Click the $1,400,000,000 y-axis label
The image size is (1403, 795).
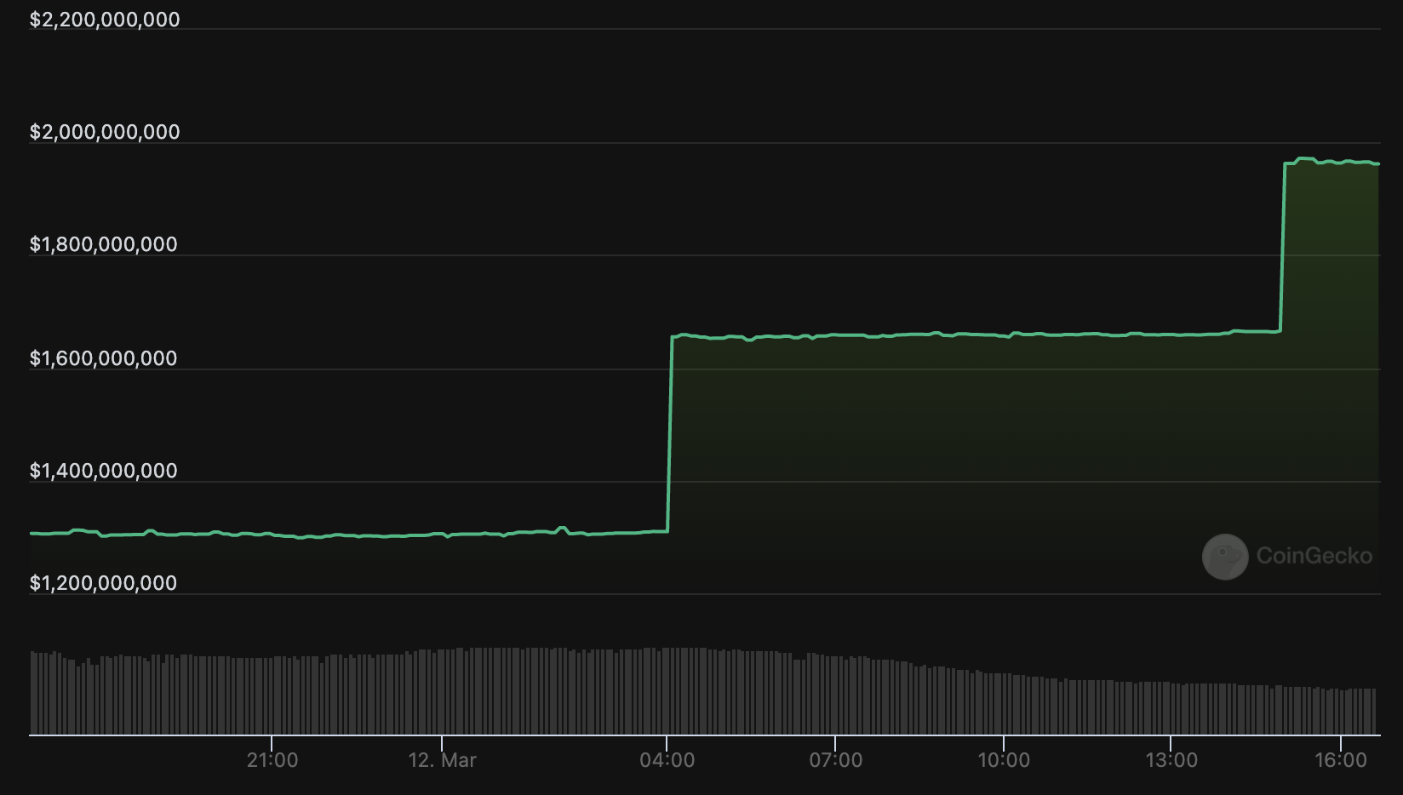coord(104,471)
